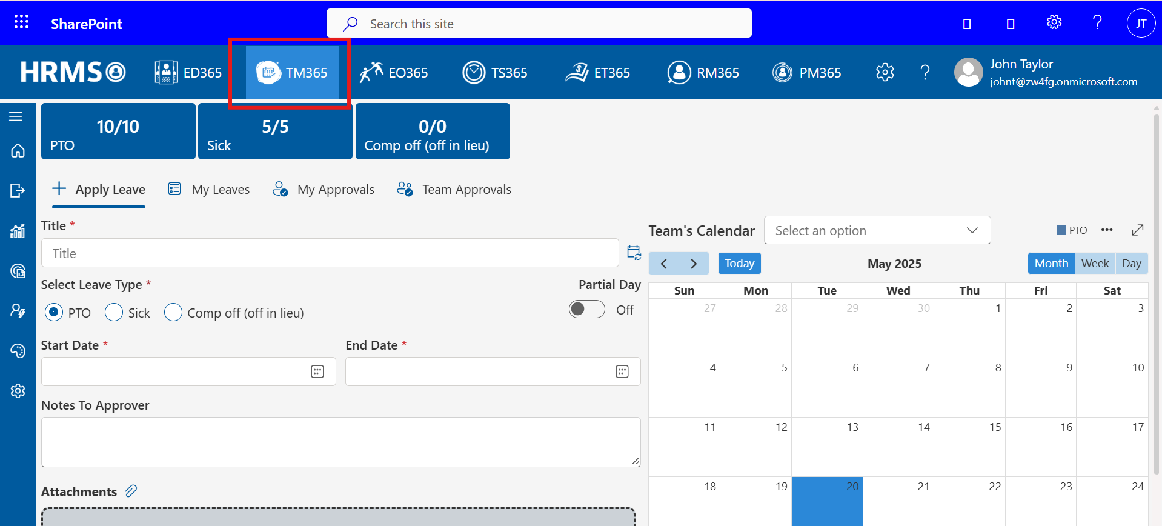1162x526 pixels.
Task: Go to the next month
Action: [x=694, y=264]
